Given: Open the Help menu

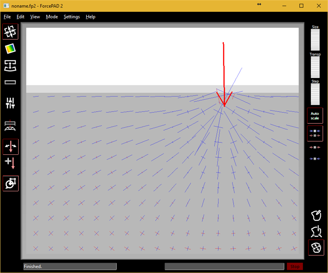Looking at the screenshot, I should point(90,17).
